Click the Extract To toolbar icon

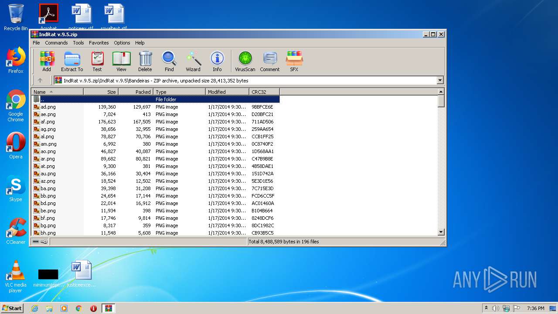tap(72, 61)
